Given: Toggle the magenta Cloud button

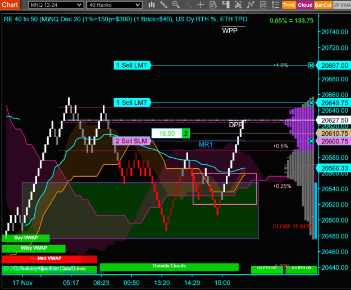Looking at the screenshot, I should click(x=305, y=5).
